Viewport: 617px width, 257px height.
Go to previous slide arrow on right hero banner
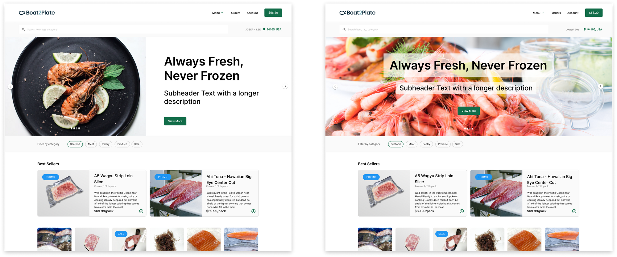pyautogui.click(x=335, y=87)
